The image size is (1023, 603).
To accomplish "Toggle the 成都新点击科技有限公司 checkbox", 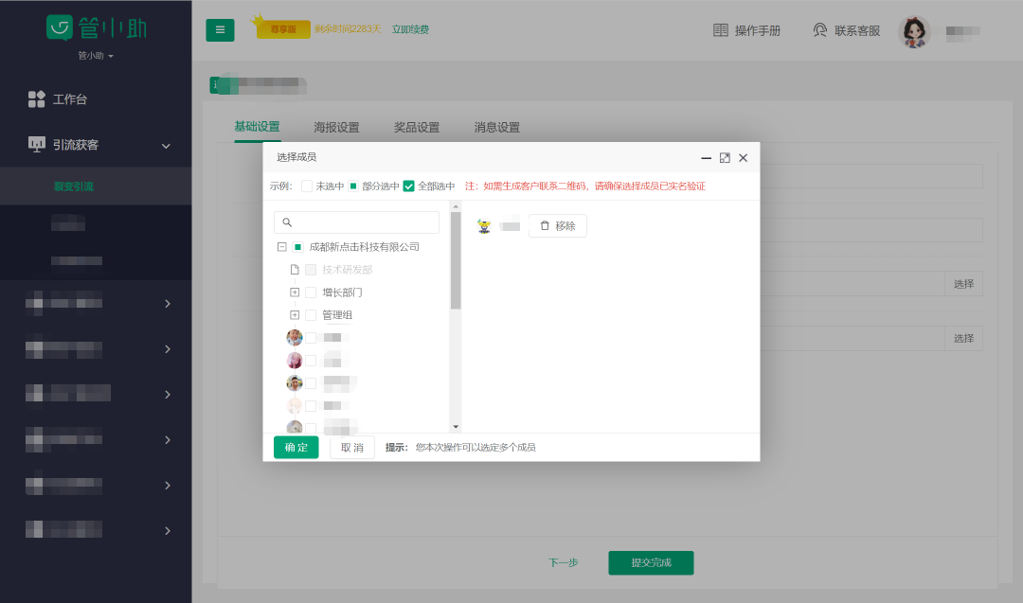I will point(297,247).
